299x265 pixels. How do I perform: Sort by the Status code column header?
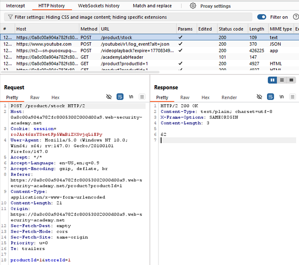coord(232,29)
